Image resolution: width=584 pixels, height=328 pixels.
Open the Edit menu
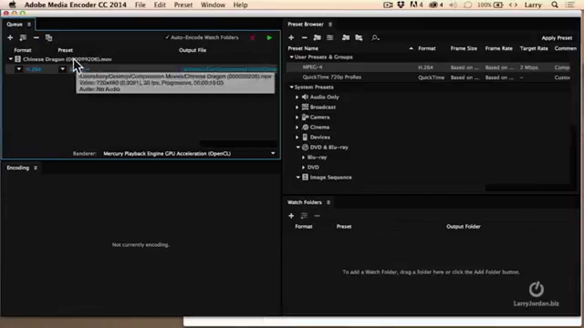(160, 5)
